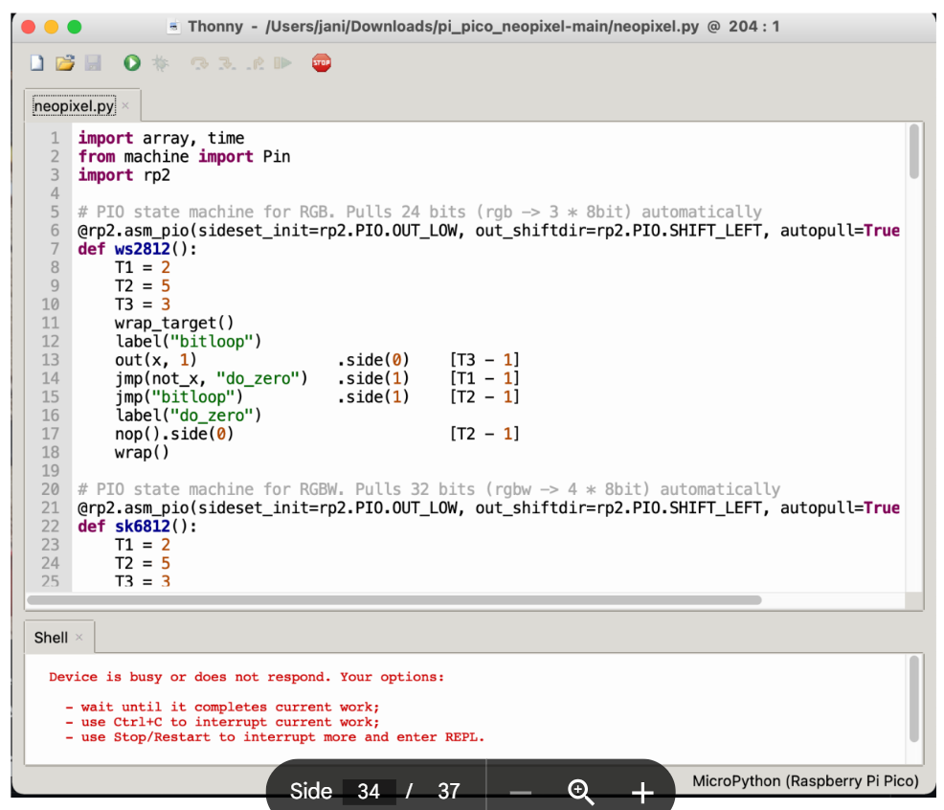This screenshot has width=944, height=810.
Task: Click the Step into icon
Action: [227, 62]
